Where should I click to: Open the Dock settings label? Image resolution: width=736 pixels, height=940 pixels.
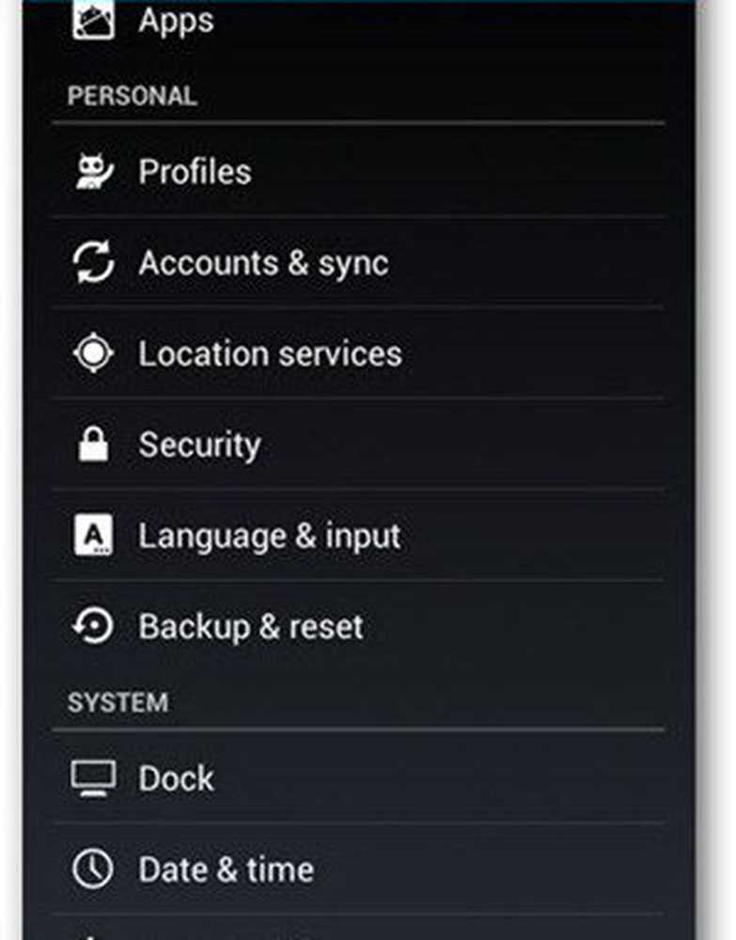pos(176,778)
